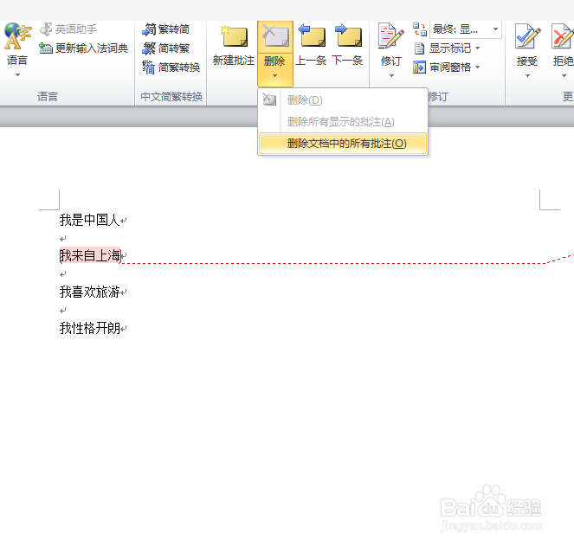574x546 pixels.
Task: Choose 删除文档中的所有批注(O)
Action: (343, 144)
